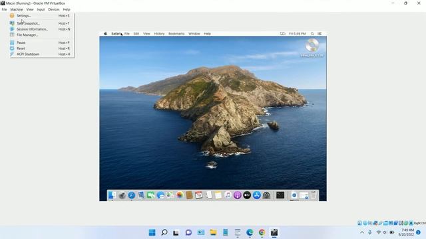Screen dimensions: 426x239
Task: Open Notes from the macOS dock
Action: pyautogui.click(x=218, y=195)
